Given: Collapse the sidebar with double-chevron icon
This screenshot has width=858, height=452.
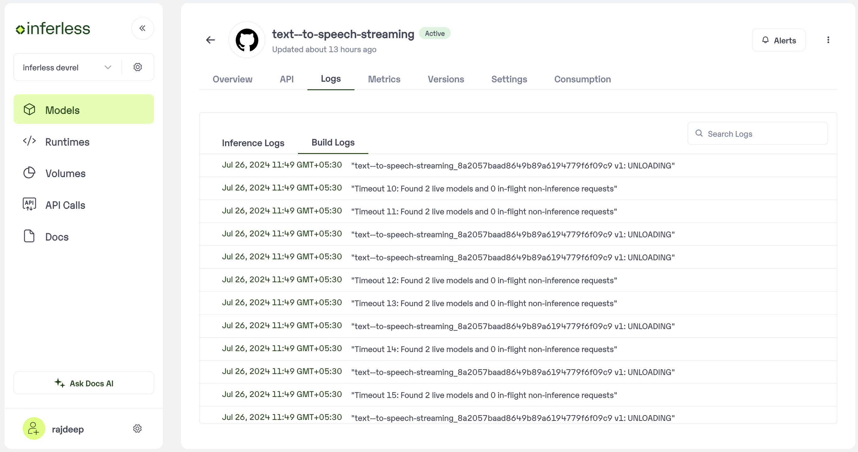Looking at the screenshot, I should (x=142, y=28).
